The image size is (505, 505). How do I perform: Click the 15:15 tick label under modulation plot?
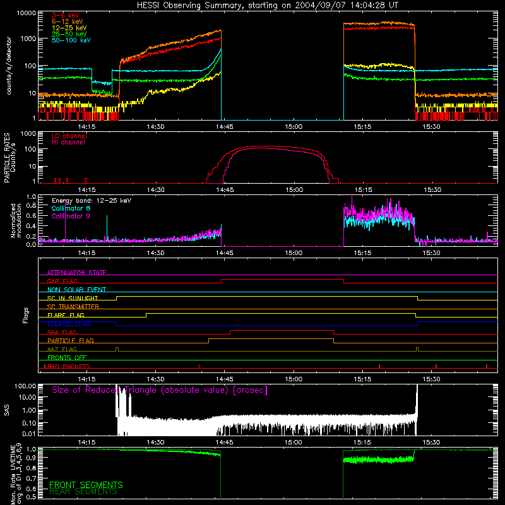pos(362,253)
